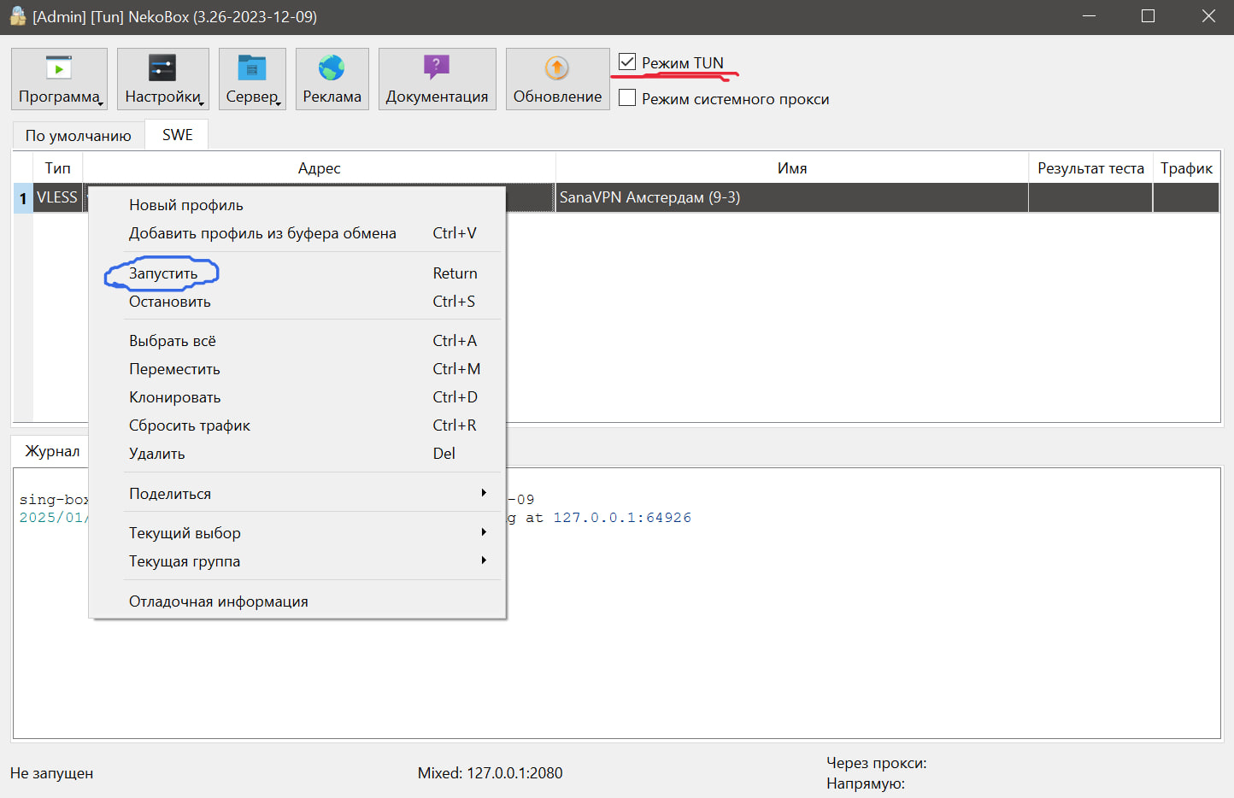Image resolution: width=1234 pixels, height=798 pixels.
Task: Select the SanaVPN Амстердам (9-3) cell
Action: pos(792,197)
